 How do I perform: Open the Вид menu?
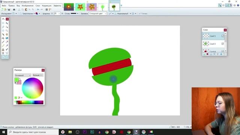tap(18, 6)
